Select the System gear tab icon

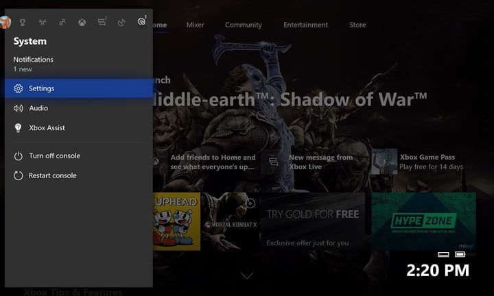point(141,21)
